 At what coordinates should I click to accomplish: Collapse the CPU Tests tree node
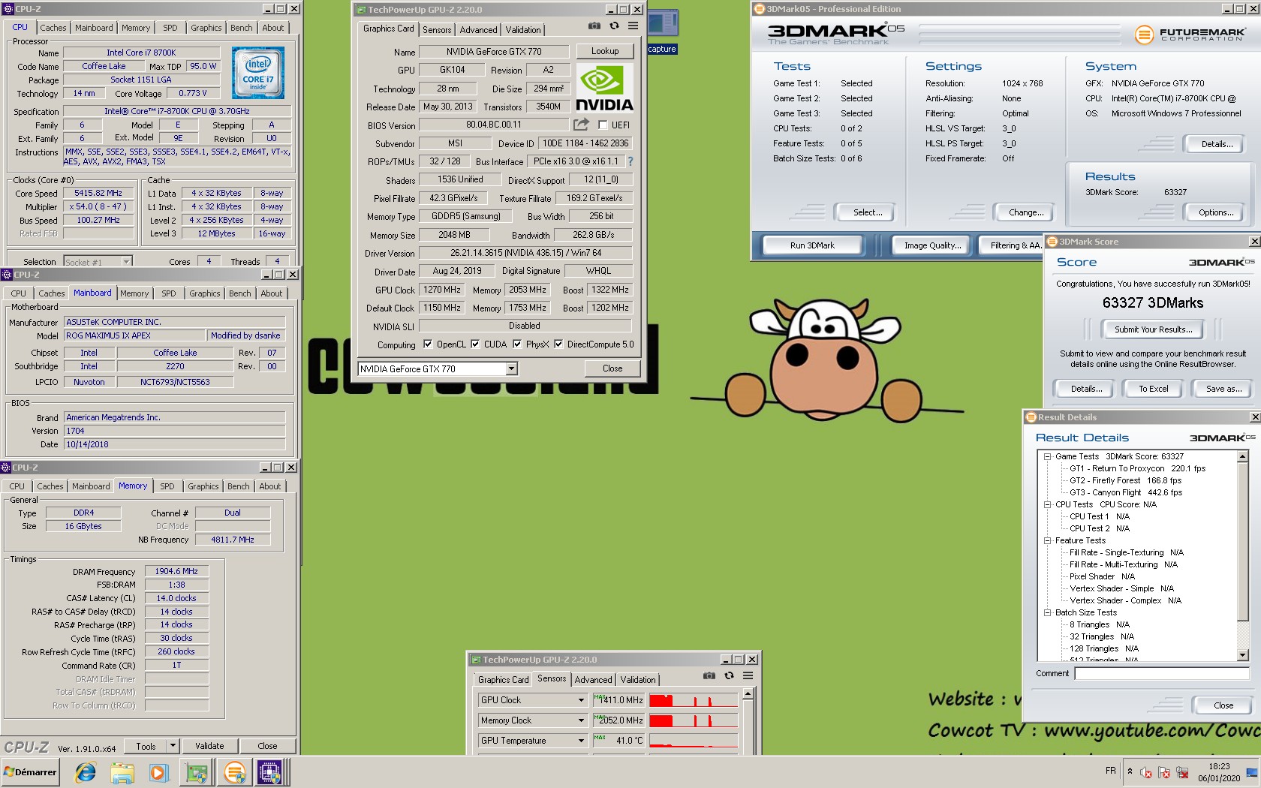coord(1047,504)
